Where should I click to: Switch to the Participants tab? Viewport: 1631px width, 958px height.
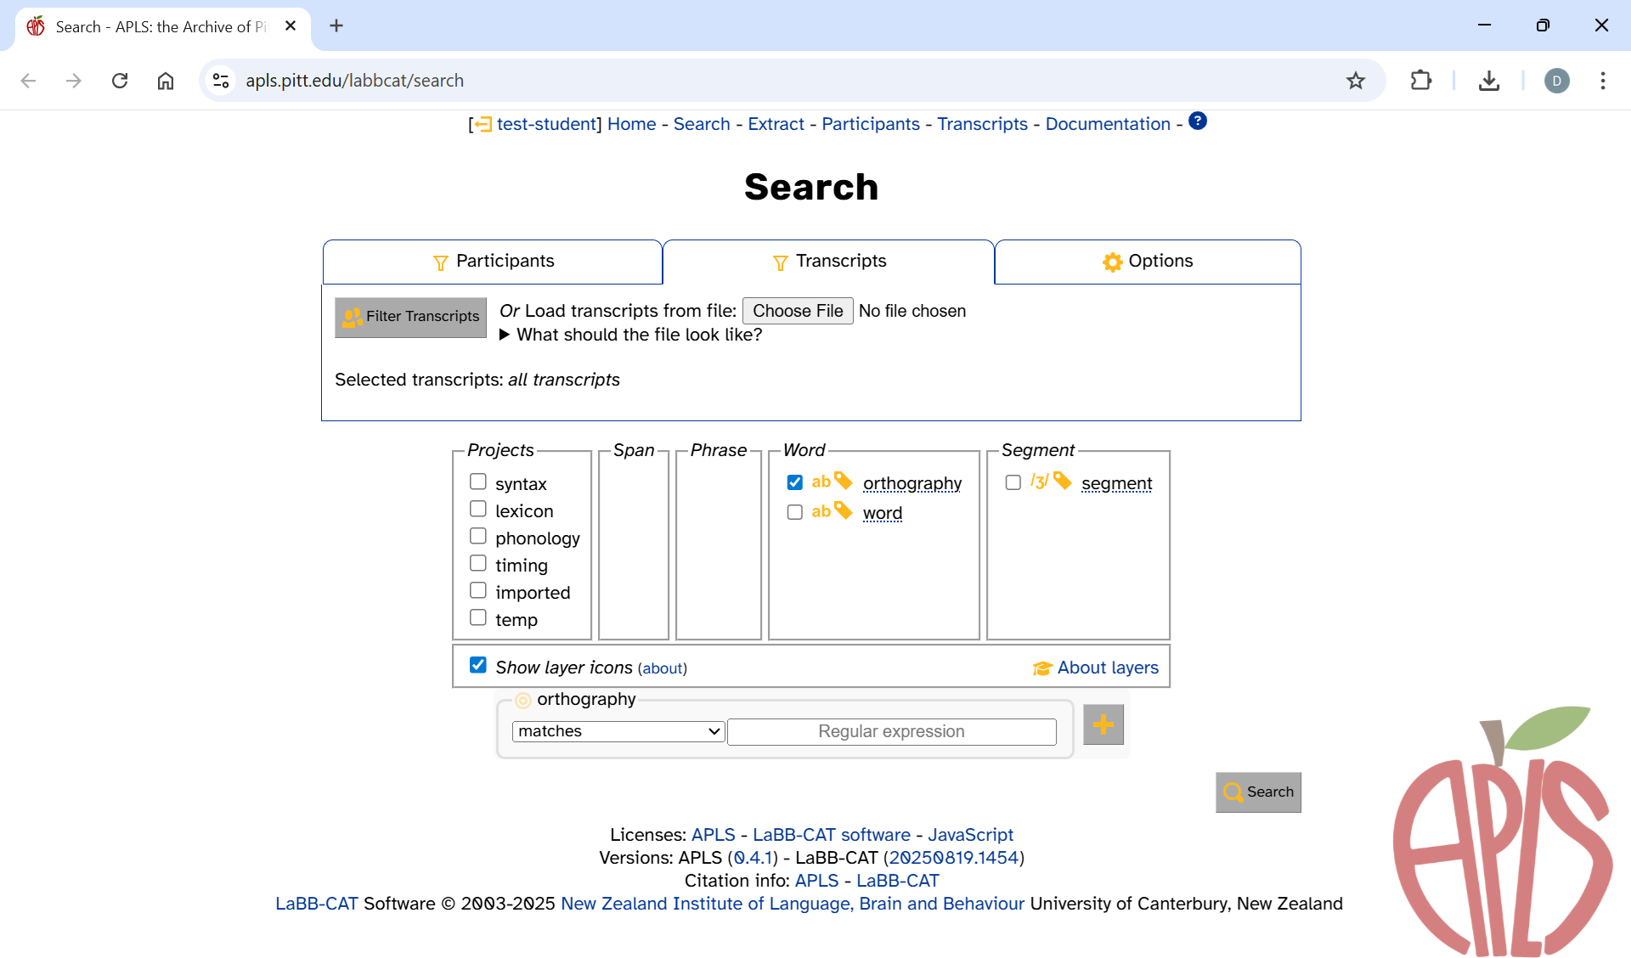[x=493, y=262]
